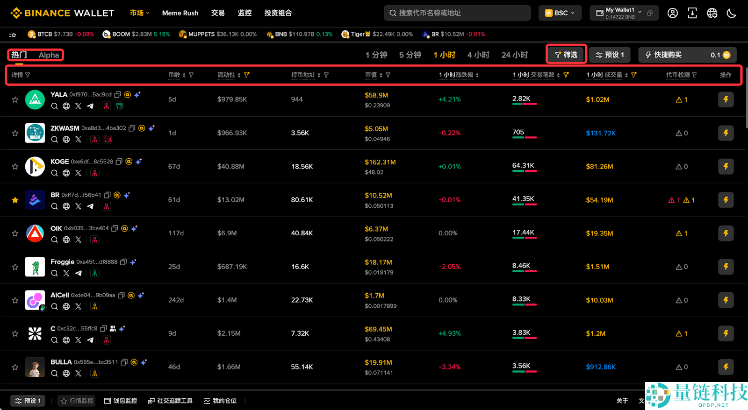Expand the BSC network dropdown

pyautogui.click(x=560, y=13)
